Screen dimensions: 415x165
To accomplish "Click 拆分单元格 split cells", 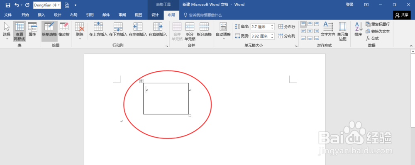I will point(190,31).
